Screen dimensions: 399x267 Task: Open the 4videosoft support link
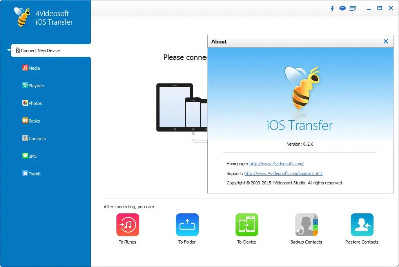(283, 173)
